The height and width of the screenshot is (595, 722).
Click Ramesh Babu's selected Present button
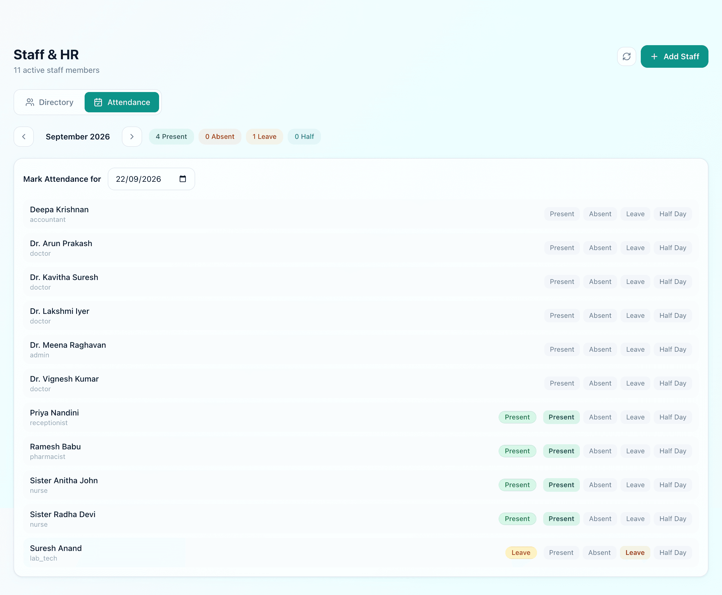[x=561, y=451]
